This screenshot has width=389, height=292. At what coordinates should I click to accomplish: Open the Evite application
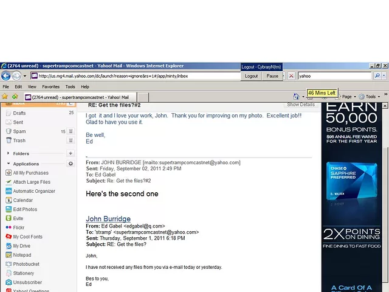coord(18,218)
